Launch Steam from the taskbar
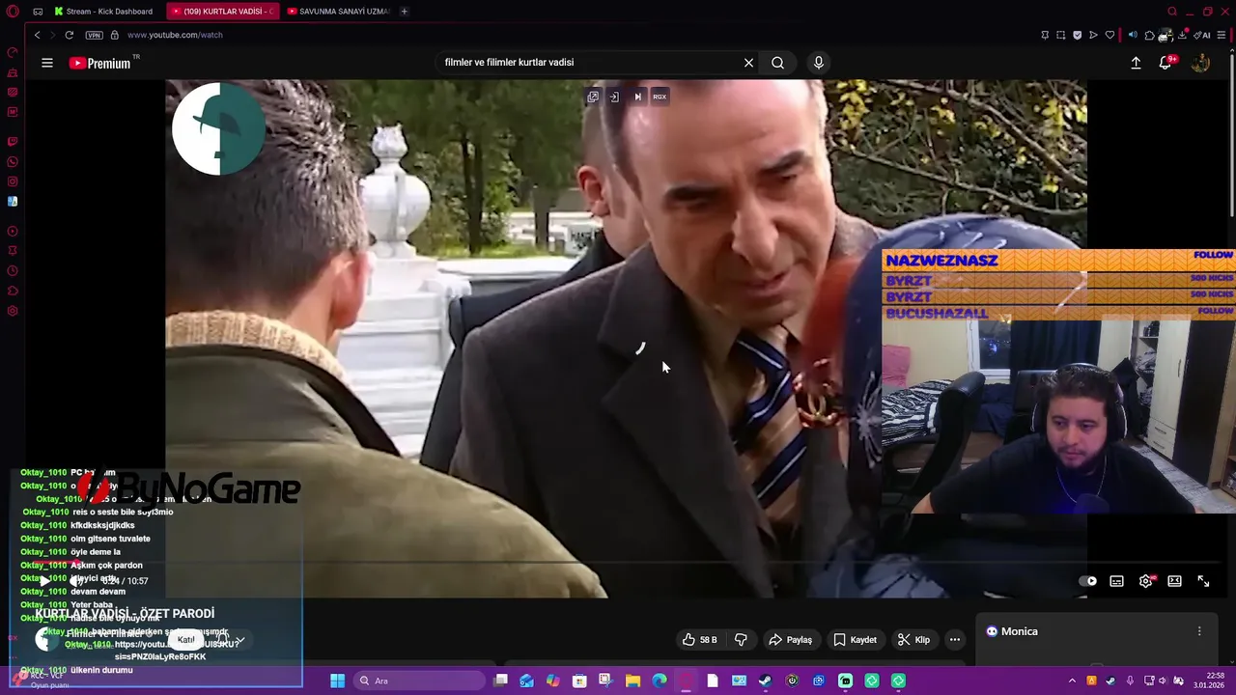 pyautogui.click(x=764, y=681)
